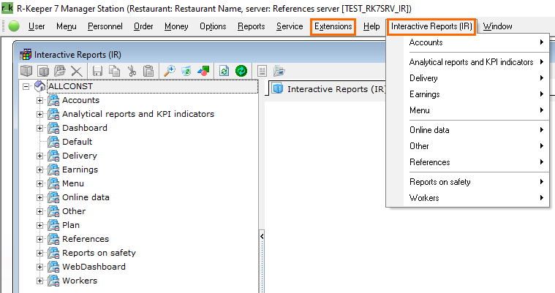Click the panel collapse arrow on splitter
Viewport: 555px width, 293px height.
(x=262, y=236)
